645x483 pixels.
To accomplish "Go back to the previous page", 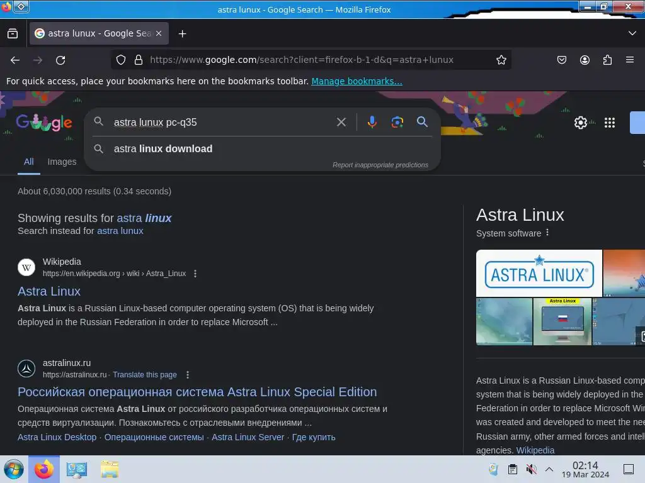I will 15,60.
